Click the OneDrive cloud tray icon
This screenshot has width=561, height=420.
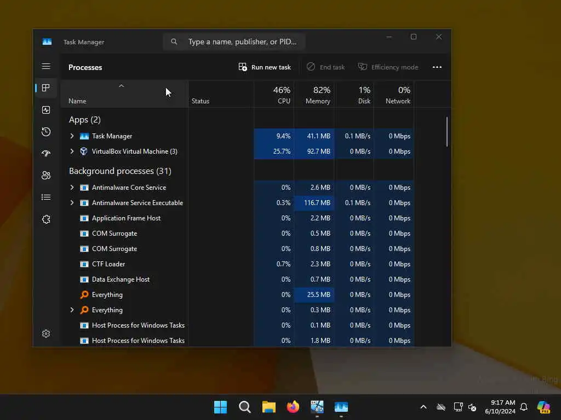click(x=441, y=407)
